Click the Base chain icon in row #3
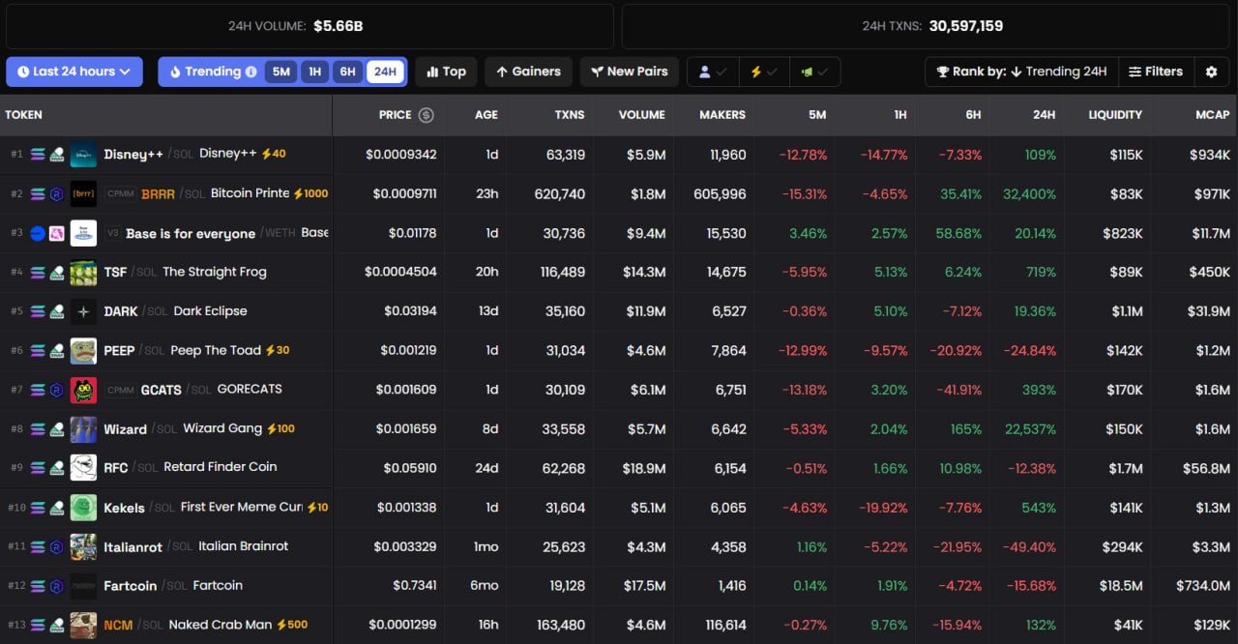The width and height of the screenshot is (1238, 644). coord(38,233)
